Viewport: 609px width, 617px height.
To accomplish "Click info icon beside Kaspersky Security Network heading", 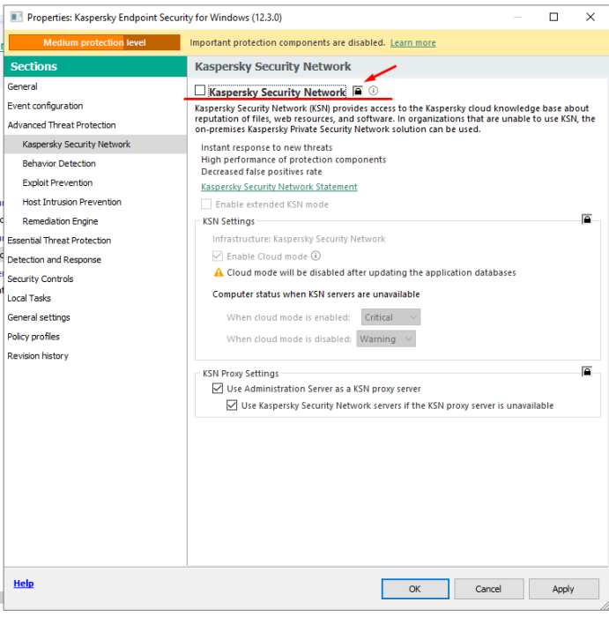I will tap(373, 91).
